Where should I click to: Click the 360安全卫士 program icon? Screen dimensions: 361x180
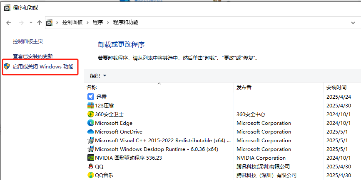click(x=91, y=114)
